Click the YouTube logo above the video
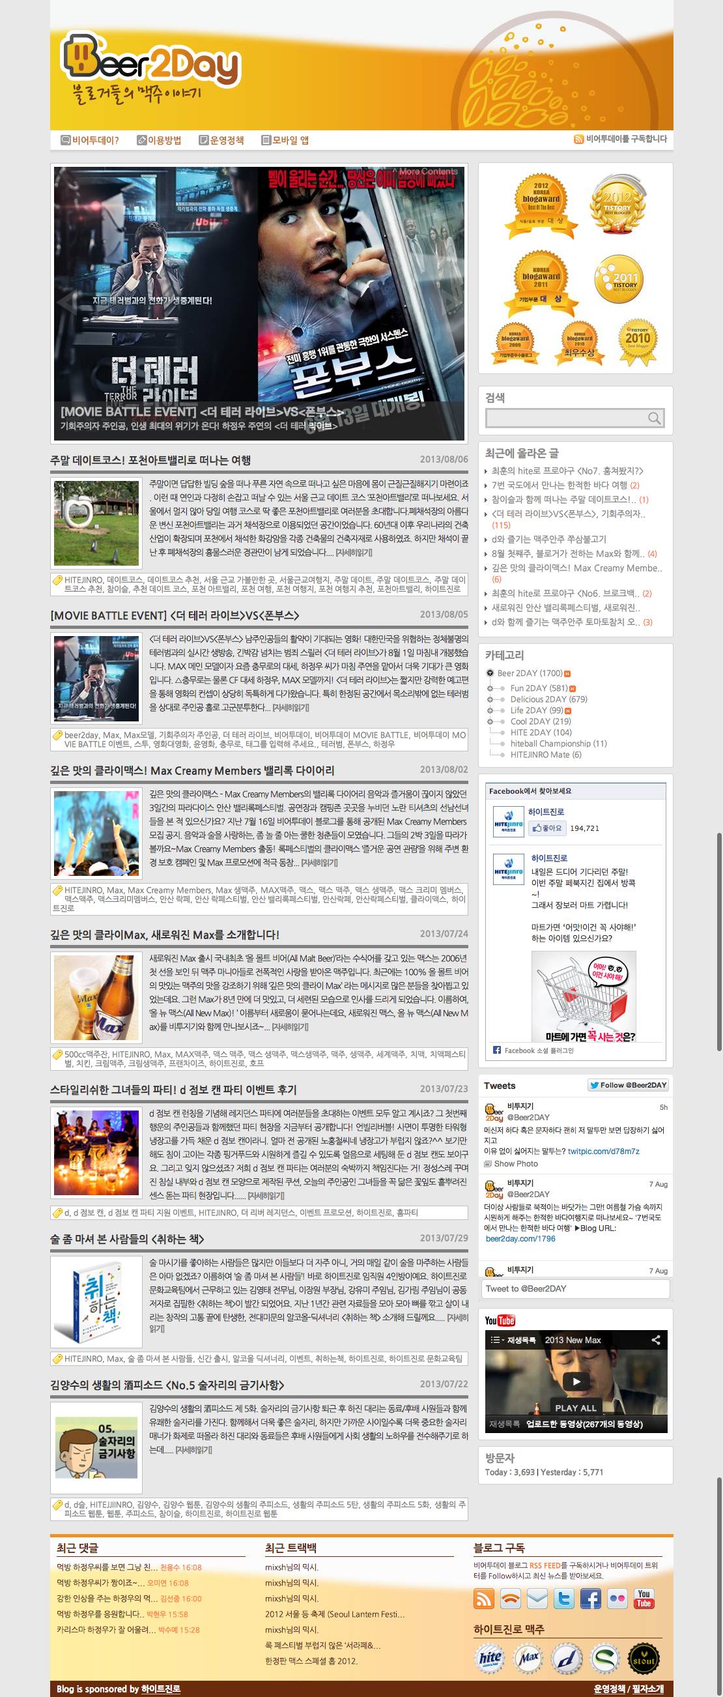 click(500, 1321)
